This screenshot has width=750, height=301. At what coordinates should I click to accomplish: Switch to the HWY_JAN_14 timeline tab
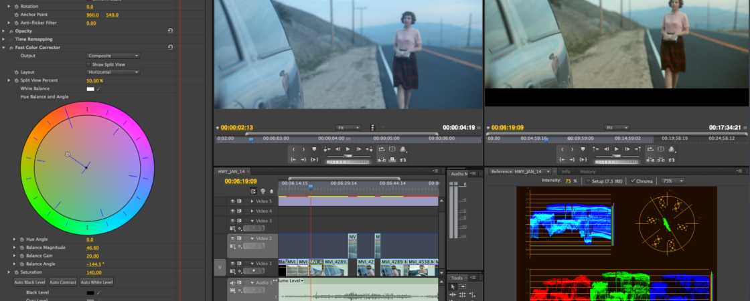click(232, 171)
